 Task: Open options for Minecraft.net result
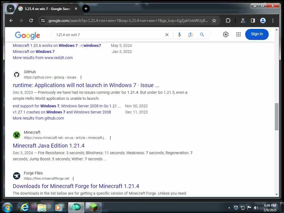coord(110,138)
